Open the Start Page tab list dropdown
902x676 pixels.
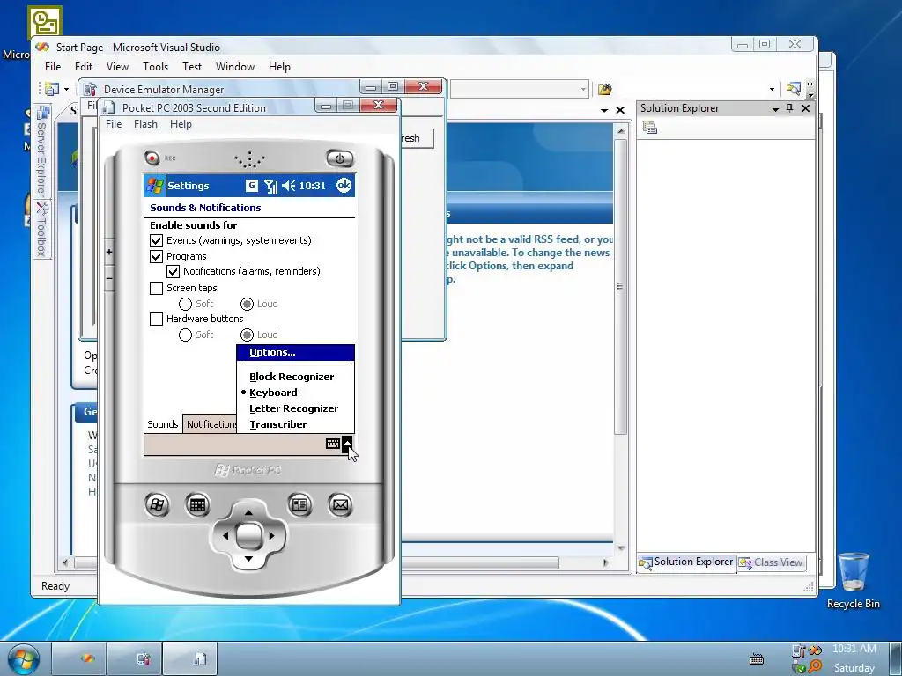coord(604,110)
